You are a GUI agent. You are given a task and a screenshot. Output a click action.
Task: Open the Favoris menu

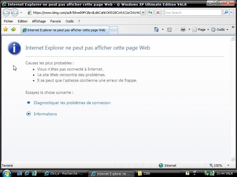[x=56, y=21]
